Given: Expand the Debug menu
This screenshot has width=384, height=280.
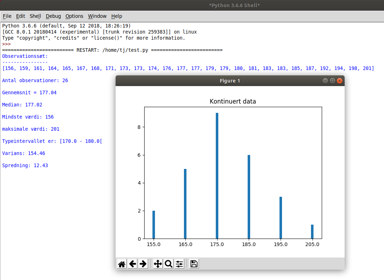Looking at the screenshot, I should [x=53, y=16].
